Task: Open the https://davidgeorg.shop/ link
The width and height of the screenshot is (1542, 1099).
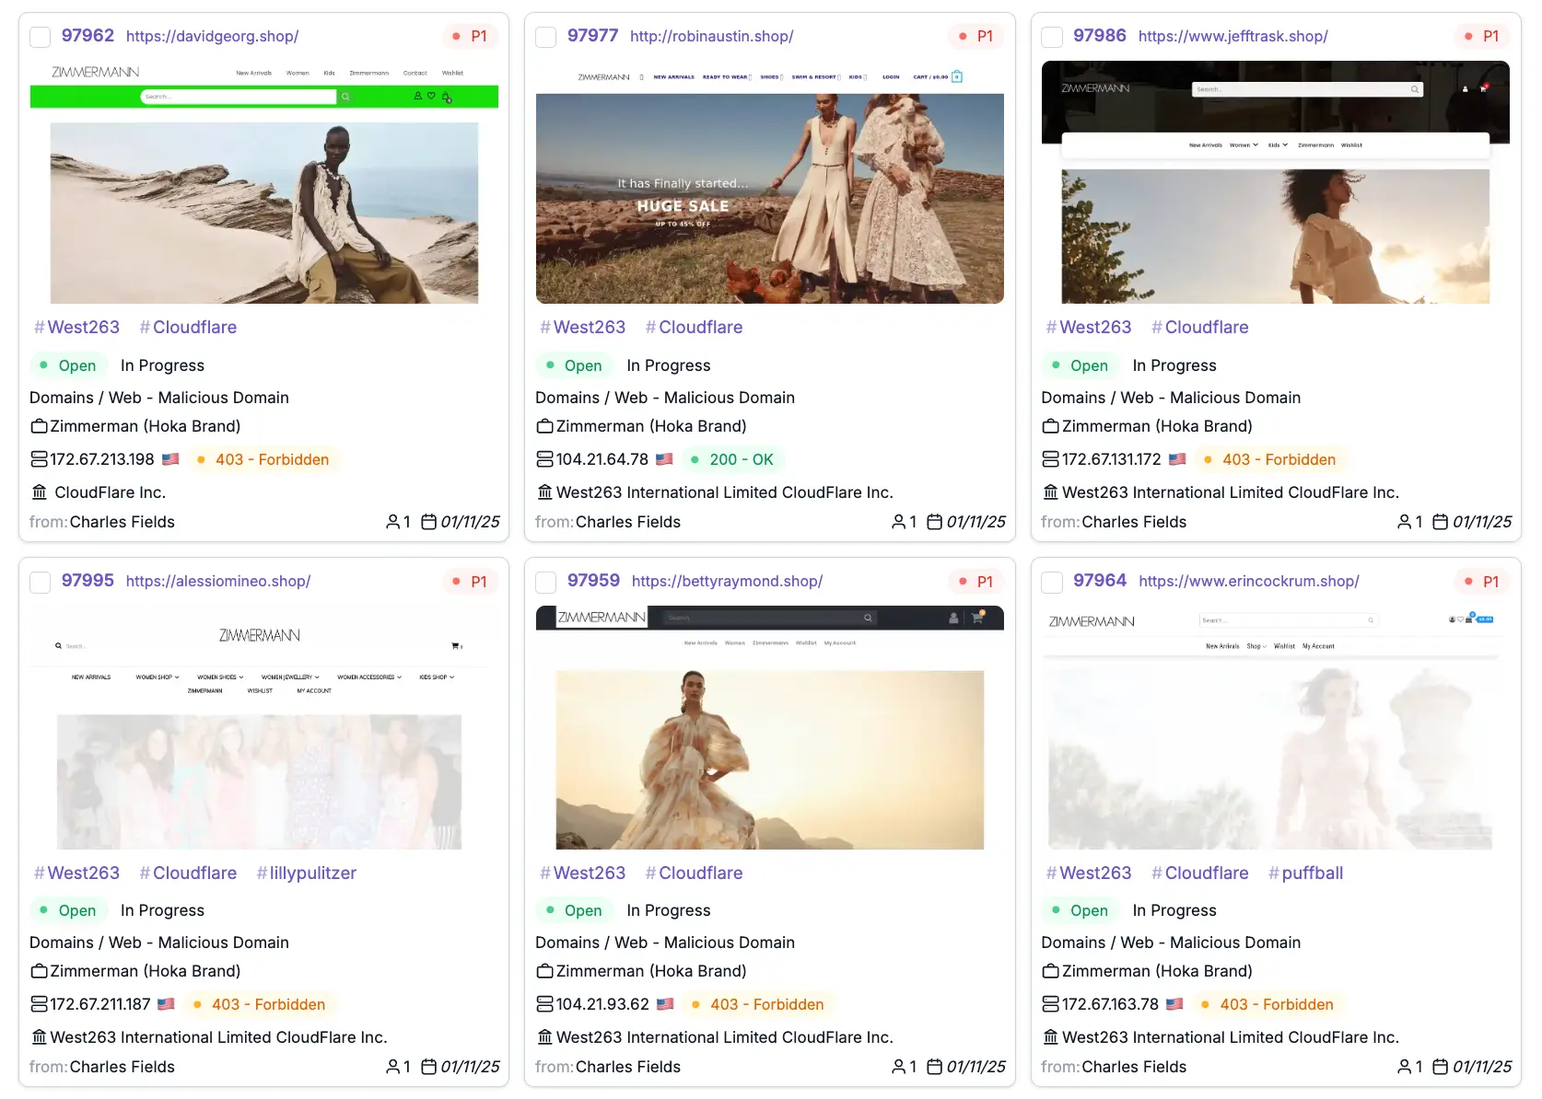Action: [212, 36]
